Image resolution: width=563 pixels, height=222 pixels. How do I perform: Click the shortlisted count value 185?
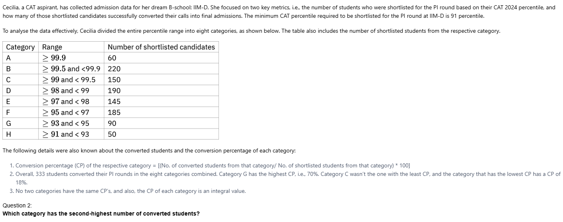(x=114, y=112)
